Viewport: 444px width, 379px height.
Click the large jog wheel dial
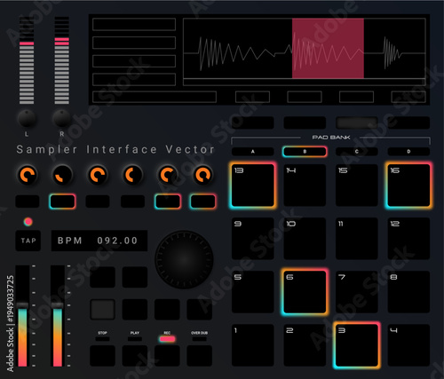click(x=184, y=260)
